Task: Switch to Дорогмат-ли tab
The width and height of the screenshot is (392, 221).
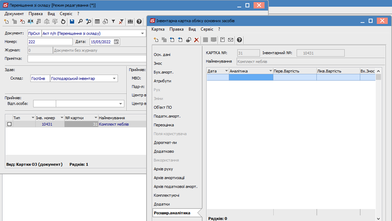Action: coord(165,142)
